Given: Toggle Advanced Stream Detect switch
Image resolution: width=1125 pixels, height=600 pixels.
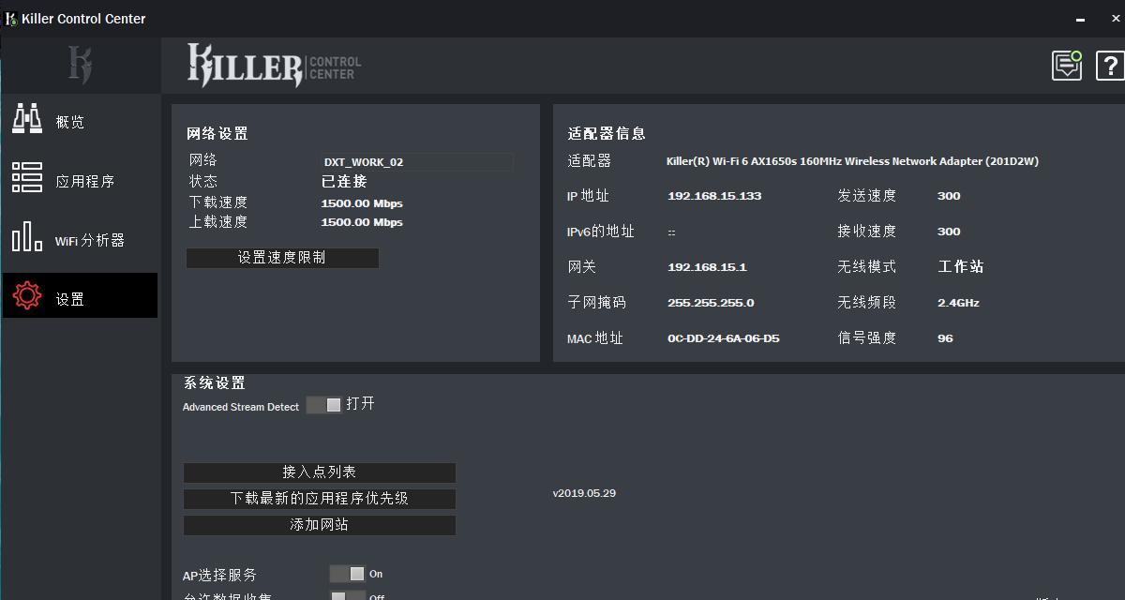Looking at the screenshot, I should (323, 405).
